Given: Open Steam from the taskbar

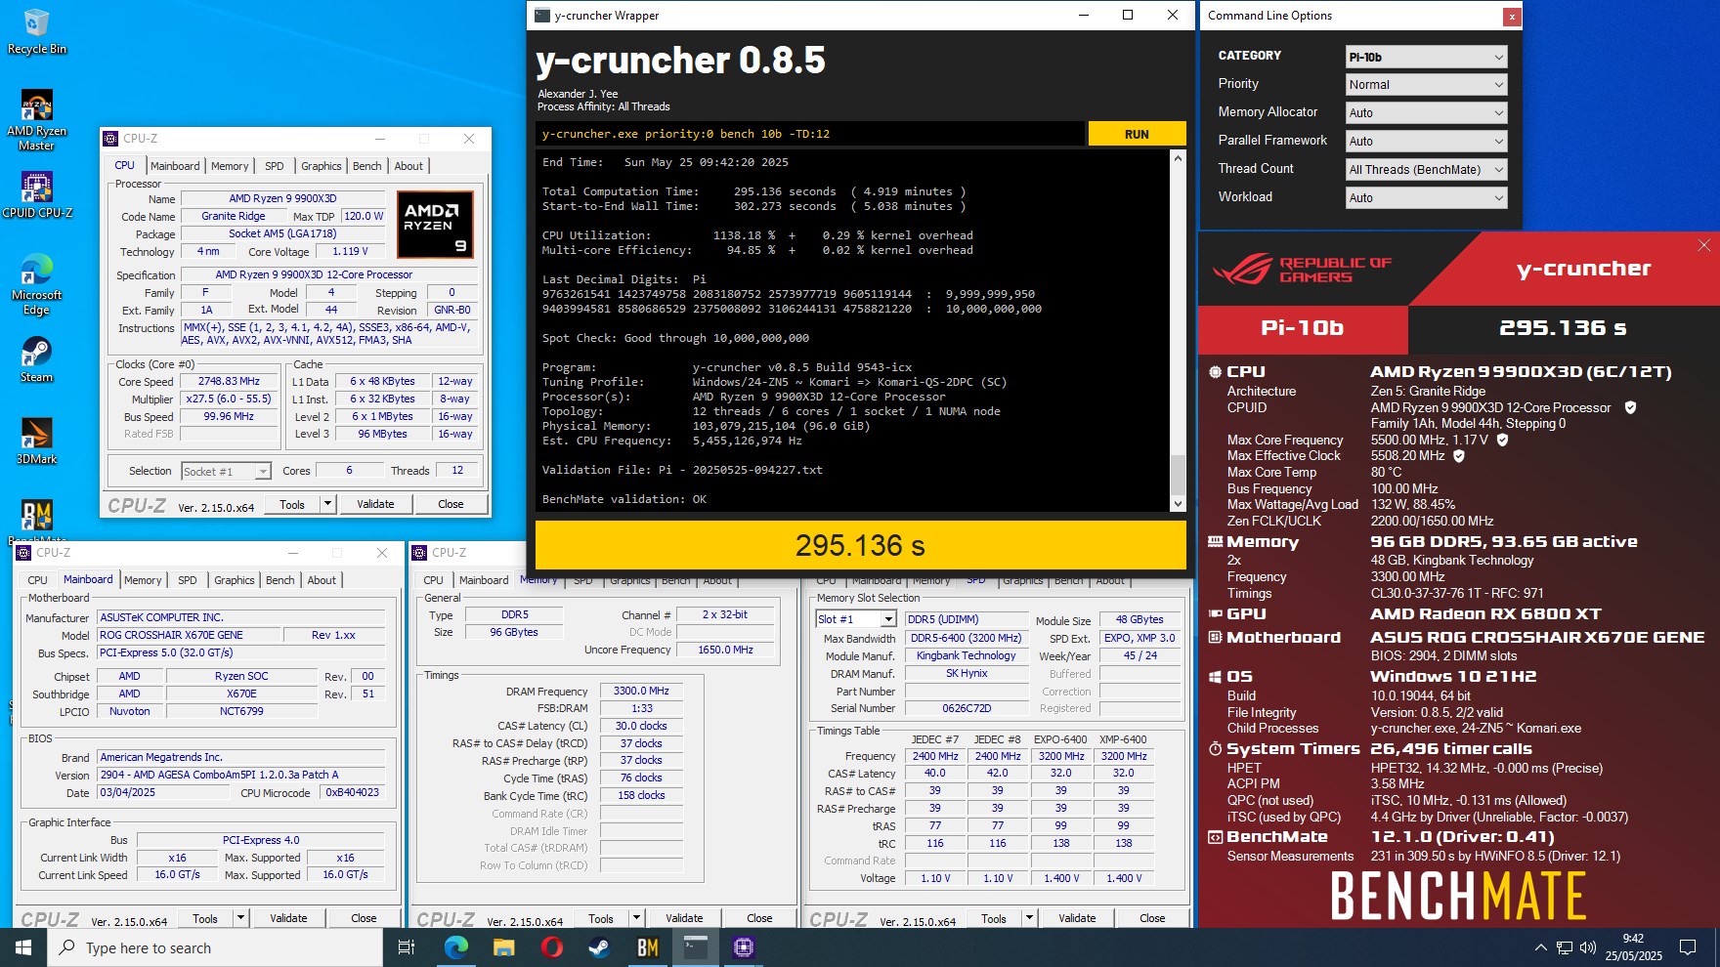Looking at the screenshot, I should pos(599,947).
